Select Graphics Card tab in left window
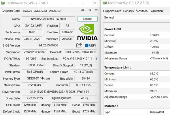Viewport: 170px width, 115px height. coord(10,11)
